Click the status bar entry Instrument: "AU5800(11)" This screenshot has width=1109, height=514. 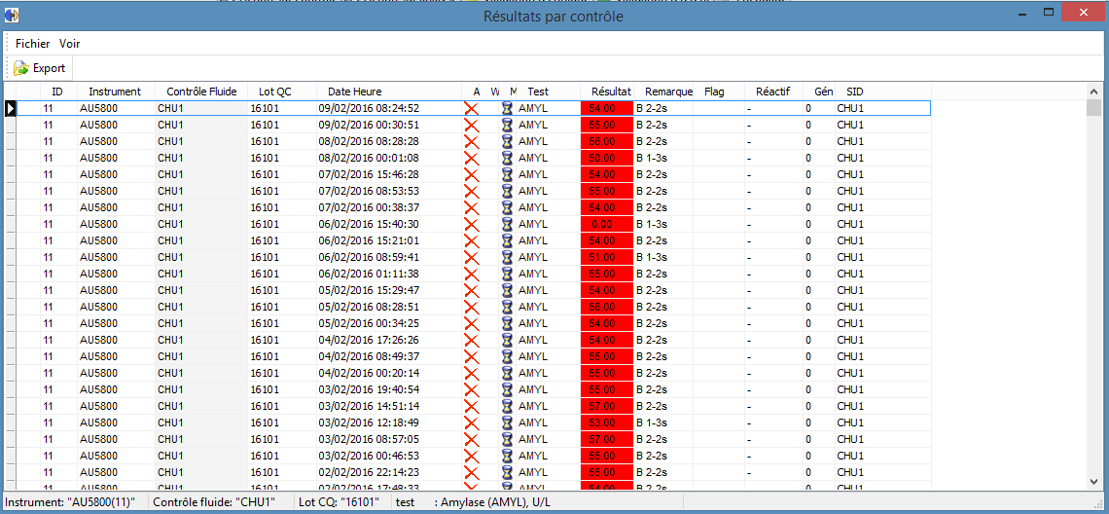point(69,502)
